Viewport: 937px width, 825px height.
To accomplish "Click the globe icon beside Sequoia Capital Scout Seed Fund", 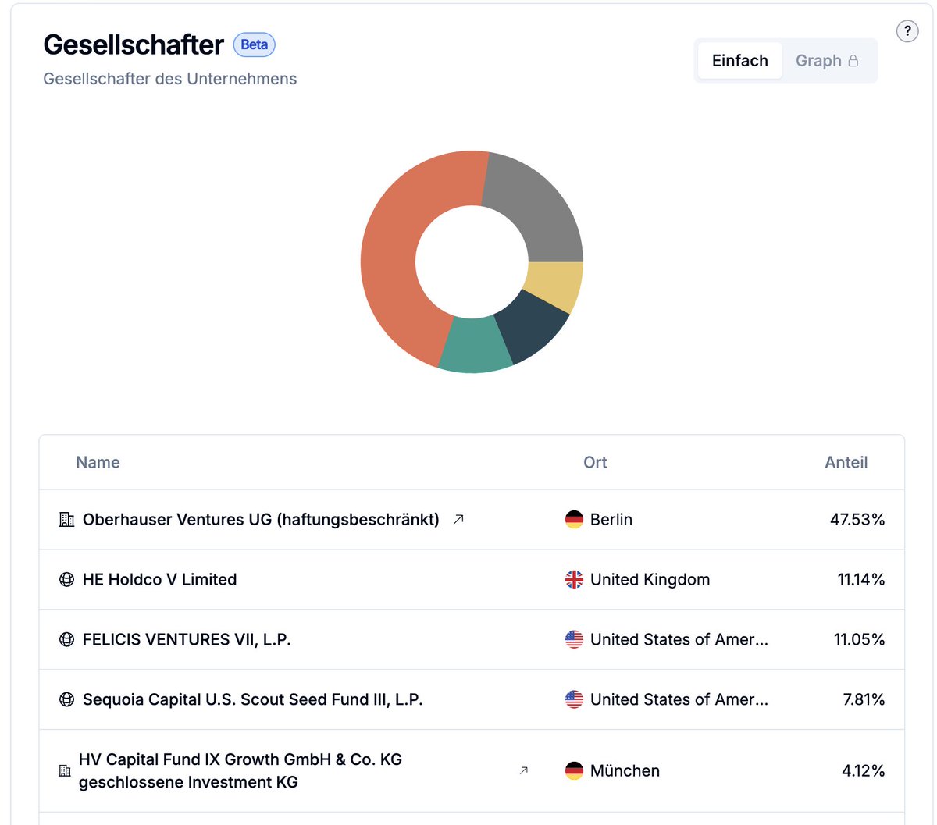I will (x=67, y=699).
